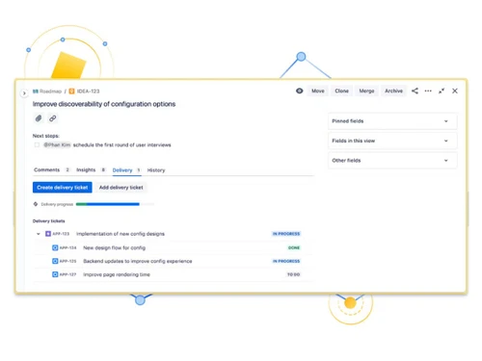Click the Archive button
The height and width of the screenshot is (361, 482).
(393, 90)
